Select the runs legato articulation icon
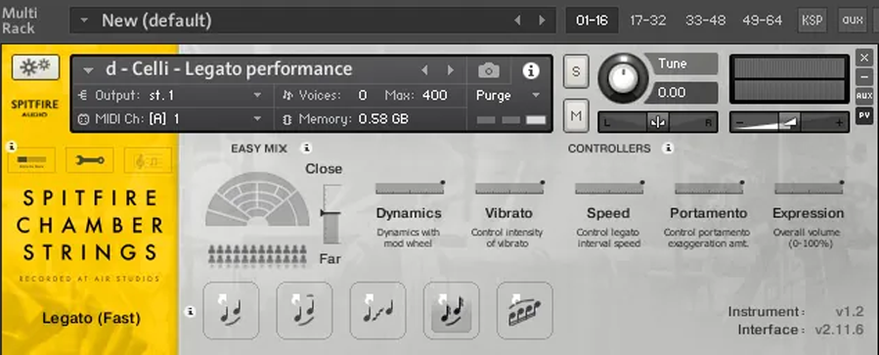This screenshot has width=879, height=355. 525,311
